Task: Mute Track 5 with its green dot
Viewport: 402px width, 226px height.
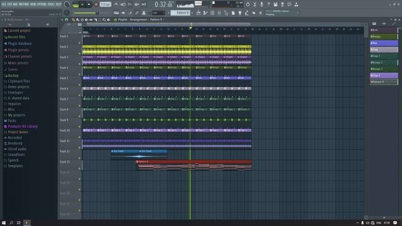Action: [x=80, y=85]
